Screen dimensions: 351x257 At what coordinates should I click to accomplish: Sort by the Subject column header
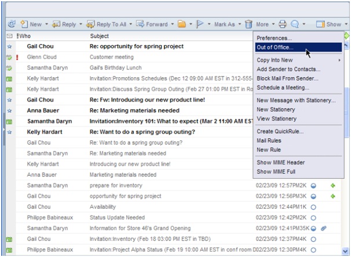point(100,36)
